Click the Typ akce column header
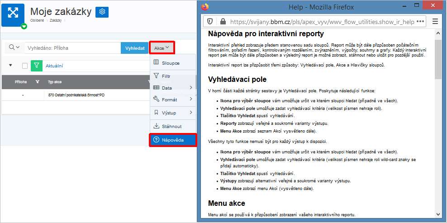This screenshot has height=223, width=447. [x=54, y=82]
